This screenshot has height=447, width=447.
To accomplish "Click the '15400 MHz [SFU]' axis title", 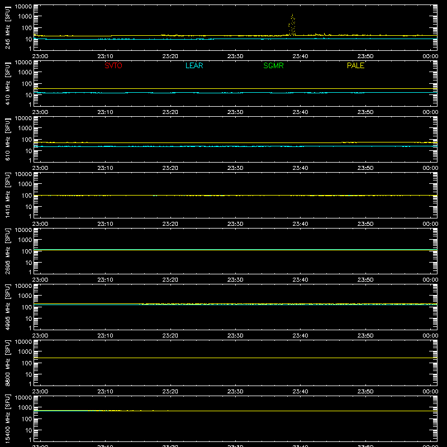I will click(7, 419).
